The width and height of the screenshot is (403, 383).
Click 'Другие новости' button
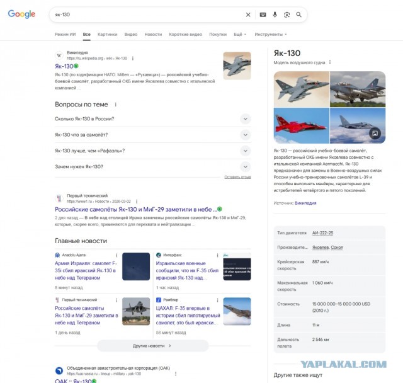coord(152,346)
